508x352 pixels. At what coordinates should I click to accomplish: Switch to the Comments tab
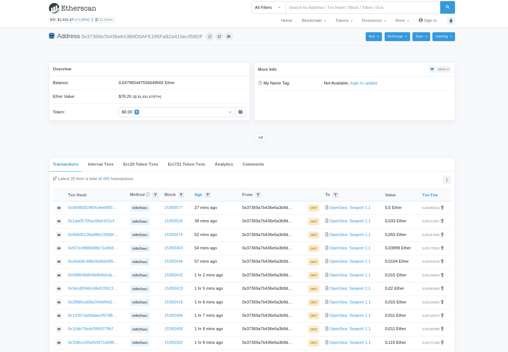[x=253, y=164]
